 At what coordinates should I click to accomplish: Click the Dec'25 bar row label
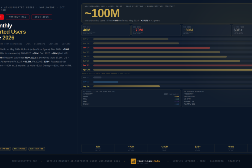click(x=86, y=65)
